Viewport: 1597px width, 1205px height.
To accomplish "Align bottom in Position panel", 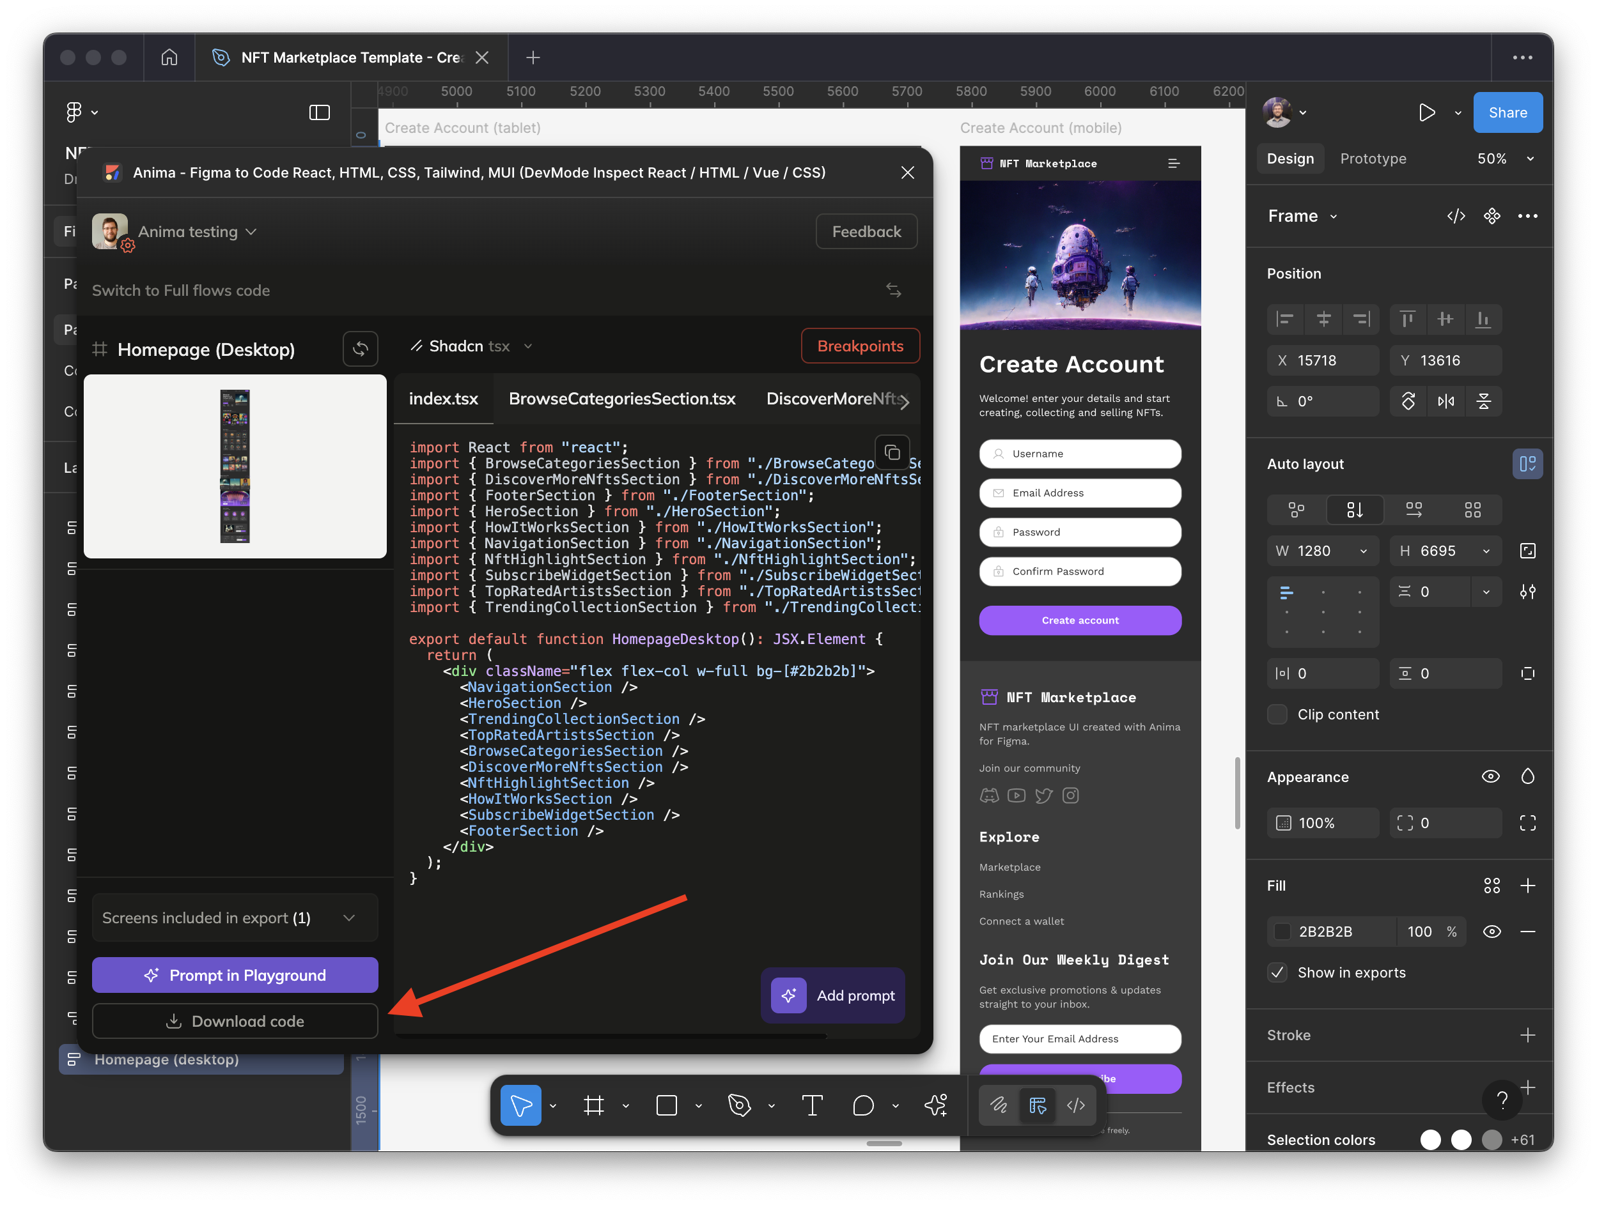I will click(x=1483, y=319).
